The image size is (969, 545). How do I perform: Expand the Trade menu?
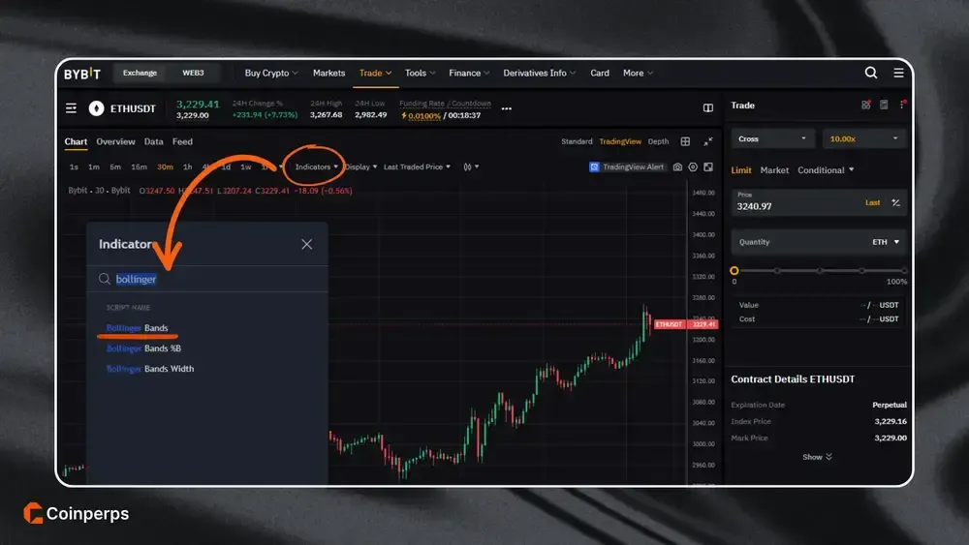(x=375, y=73)
